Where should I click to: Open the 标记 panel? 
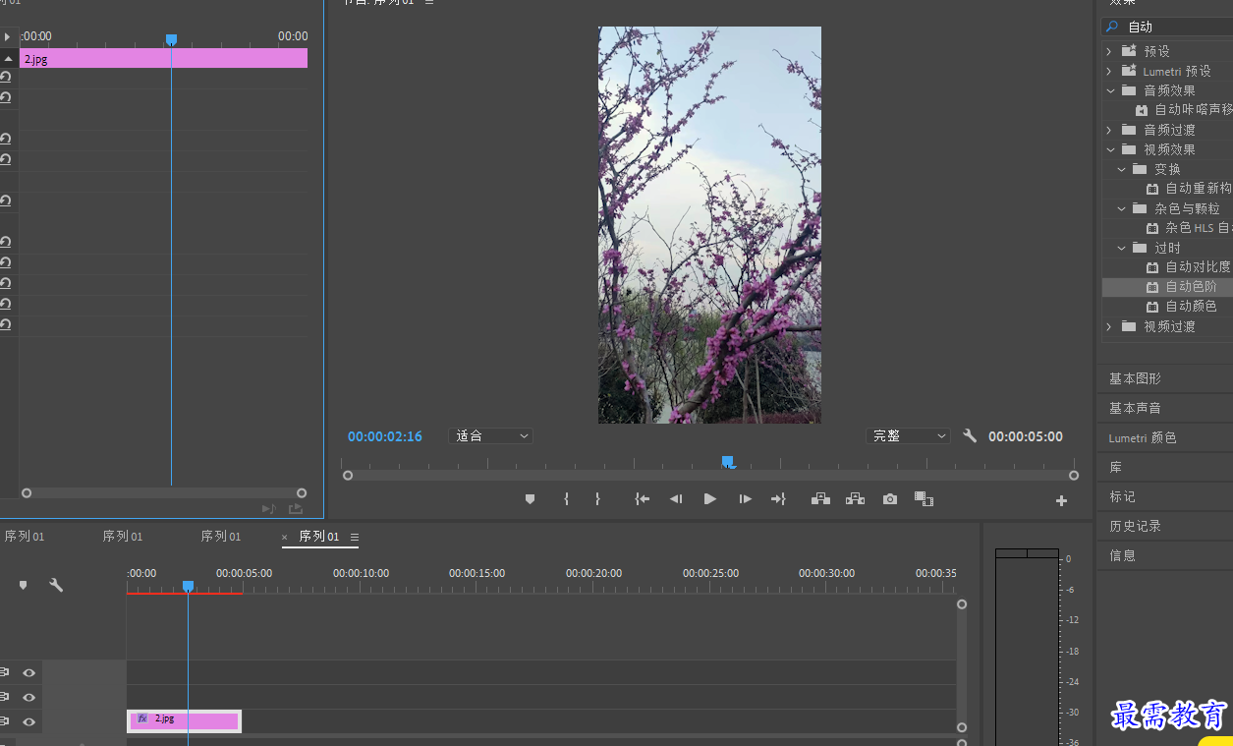(1122, 496)
